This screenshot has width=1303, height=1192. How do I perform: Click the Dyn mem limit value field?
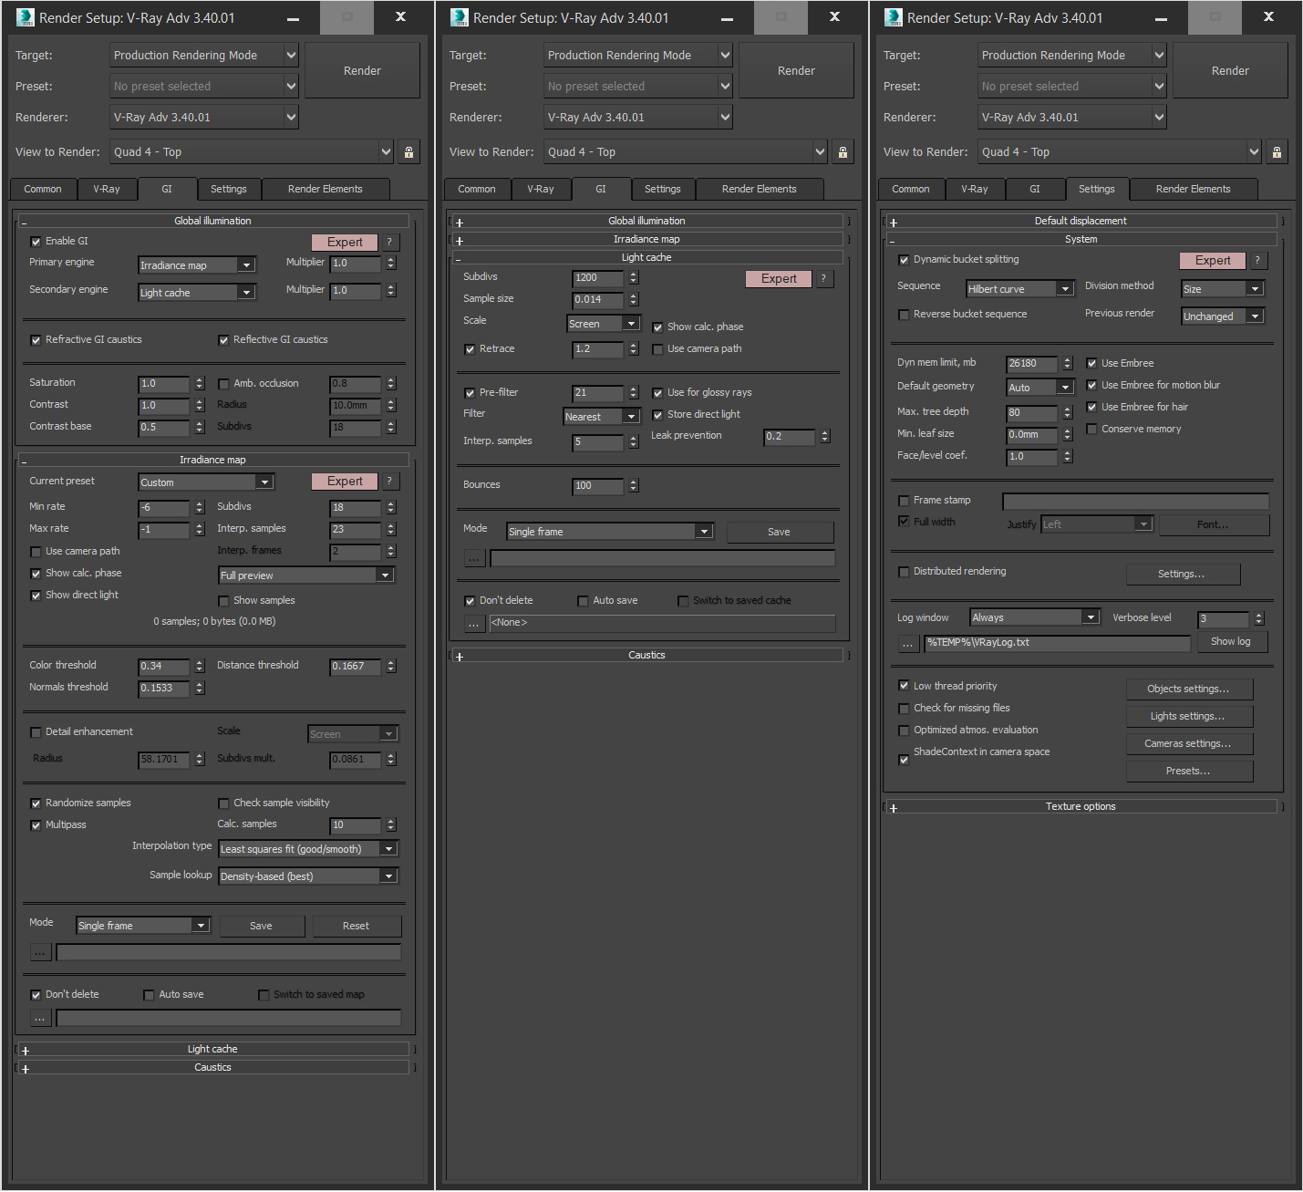(1031, 363)
